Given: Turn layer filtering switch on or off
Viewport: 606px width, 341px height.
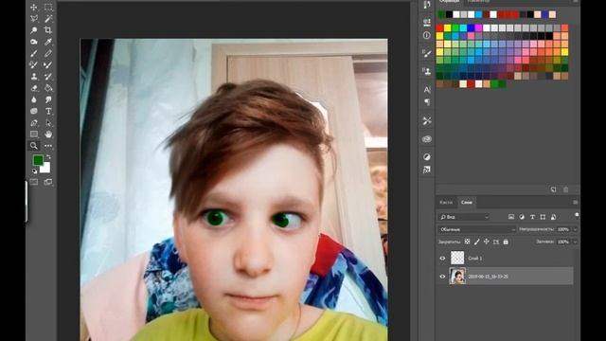Looking at the screenshot, I should pyautogui.click(x=577, y=215).
